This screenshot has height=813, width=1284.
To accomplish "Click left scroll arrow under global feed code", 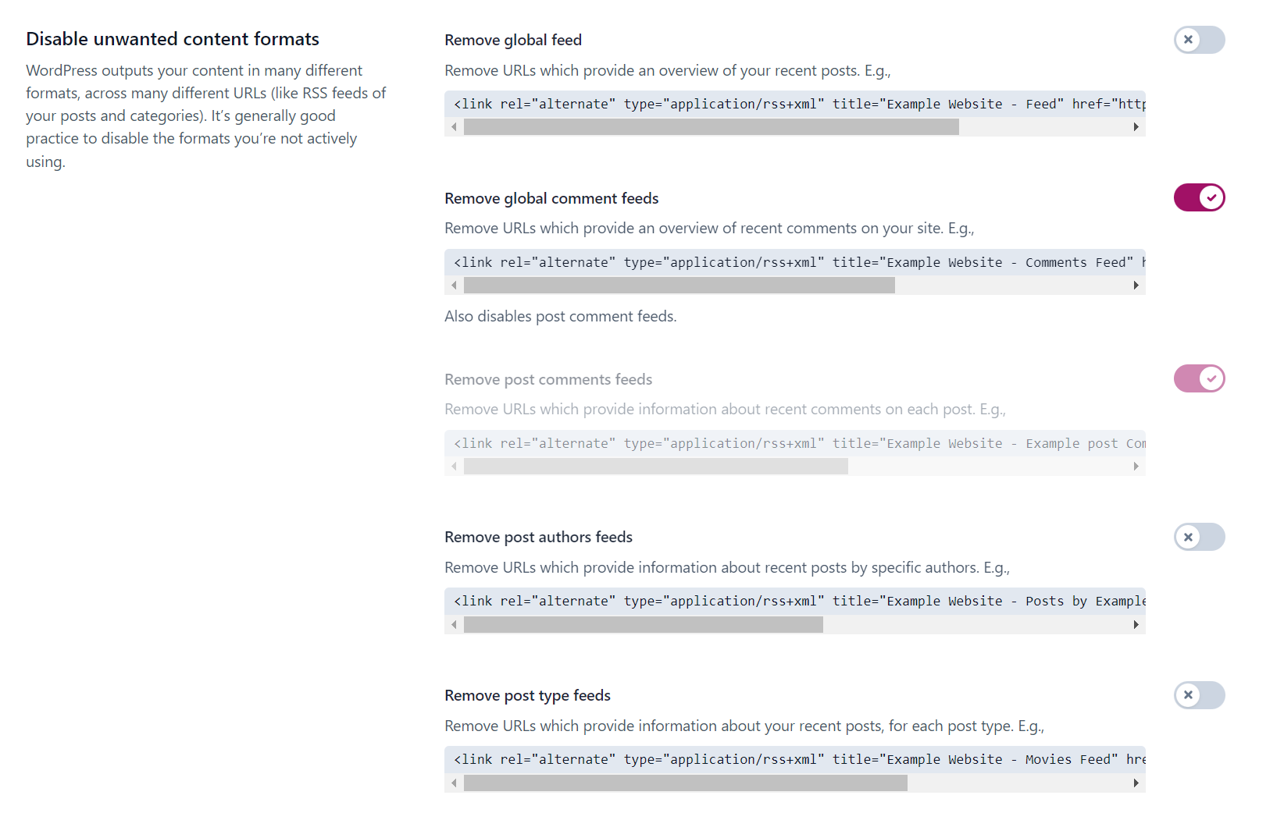I will (454, 127).
